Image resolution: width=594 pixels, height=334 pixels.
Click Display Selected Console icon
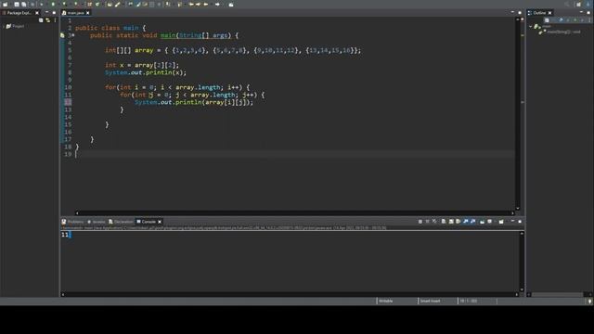click(489, 222)
